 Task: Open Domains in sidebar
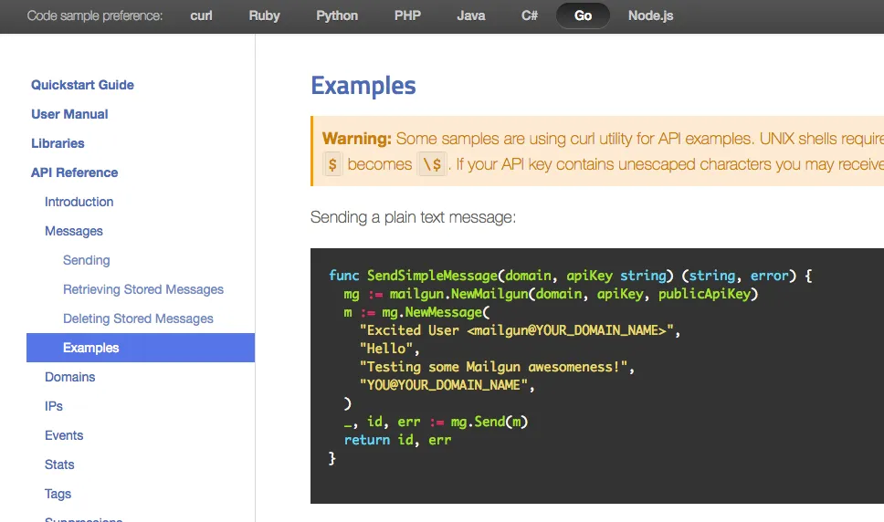pos(70,377)
